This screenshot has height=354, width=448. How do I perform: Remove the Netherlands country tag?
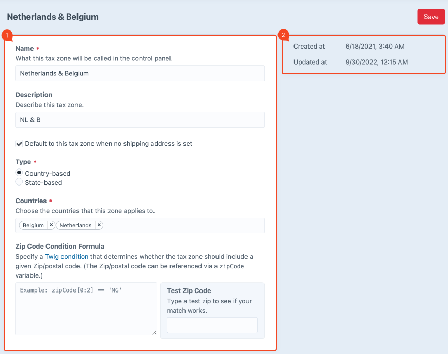coord(99,225)
